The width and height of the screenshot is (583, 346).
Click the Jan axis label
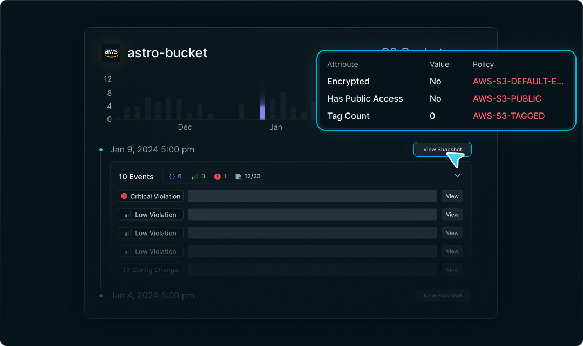coord(275,127)
